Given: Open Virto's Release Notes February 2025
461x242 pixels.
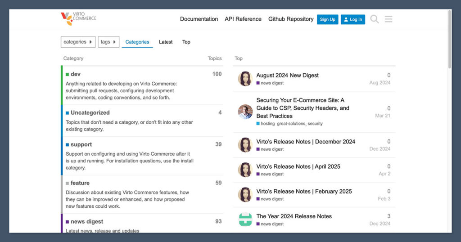Looking at the screenshot, I should (x=304, y=192).
